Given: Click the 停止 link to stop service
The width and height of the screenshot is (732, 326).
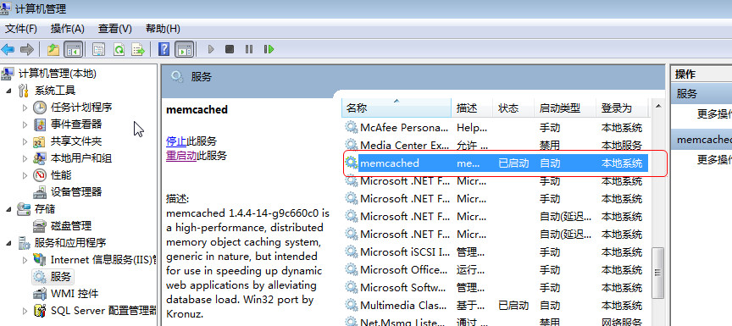Looking at the screenshot, I should tap(176, 141).
